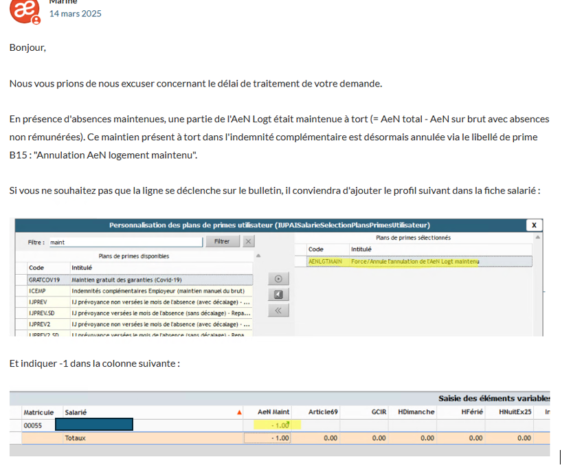Click the add selected plan arrow button

click(x=278, y=279)
